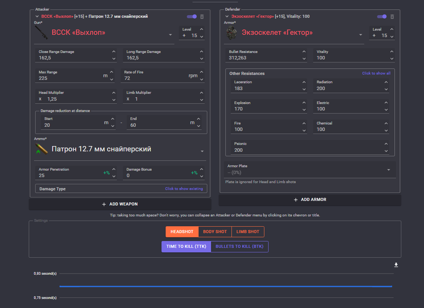Click plus icon on ADD WEAPON
Image resolution: width=424 pixels, height=308 pixels.
click(104, 204)
